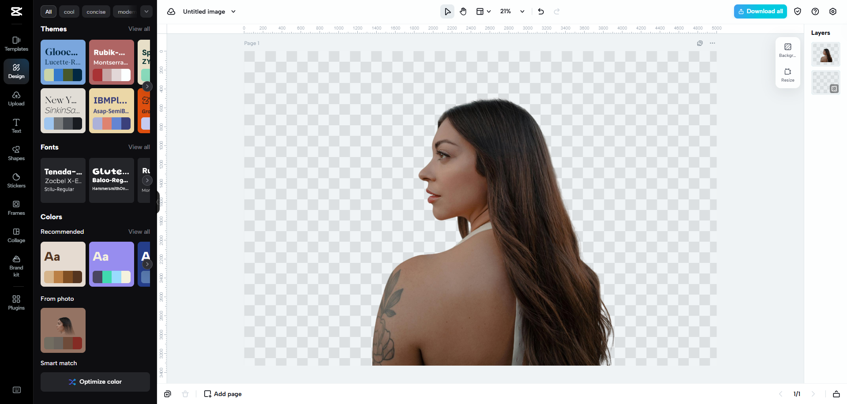This screenshot has width=847, height=404.
Task: Open the Plugins section
Action: click(x=16, y=302)
